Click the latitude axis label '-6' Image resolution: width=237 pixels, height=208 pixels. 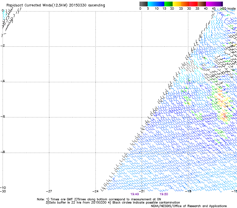click(x=3, y=116)
